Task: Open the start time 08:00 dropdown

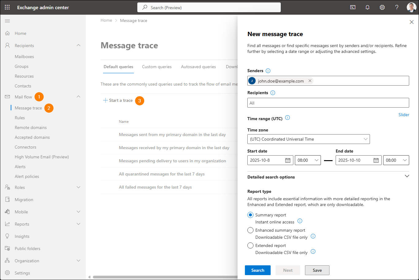Action: pos(308,160)
